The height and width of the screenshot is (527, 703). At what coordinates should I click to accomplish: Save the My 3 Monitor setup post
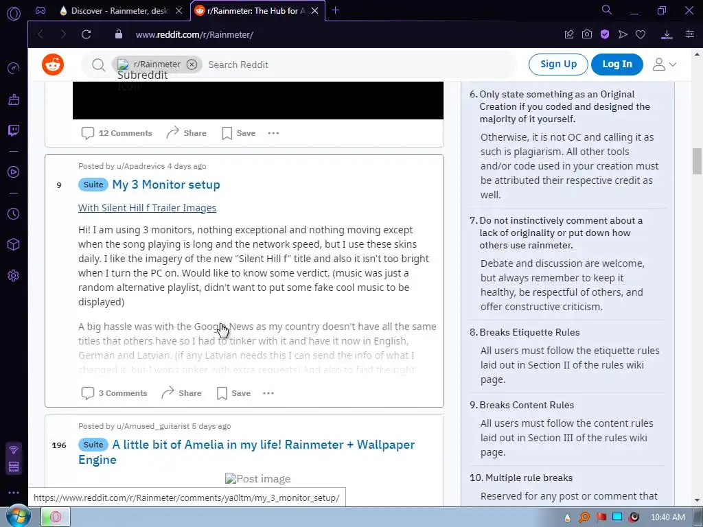coord(234,393)
